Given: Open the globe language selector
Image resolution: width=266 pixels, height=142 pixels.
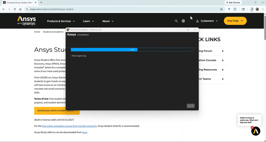Looking at the screenshot, I should click(x=183, y=21).
